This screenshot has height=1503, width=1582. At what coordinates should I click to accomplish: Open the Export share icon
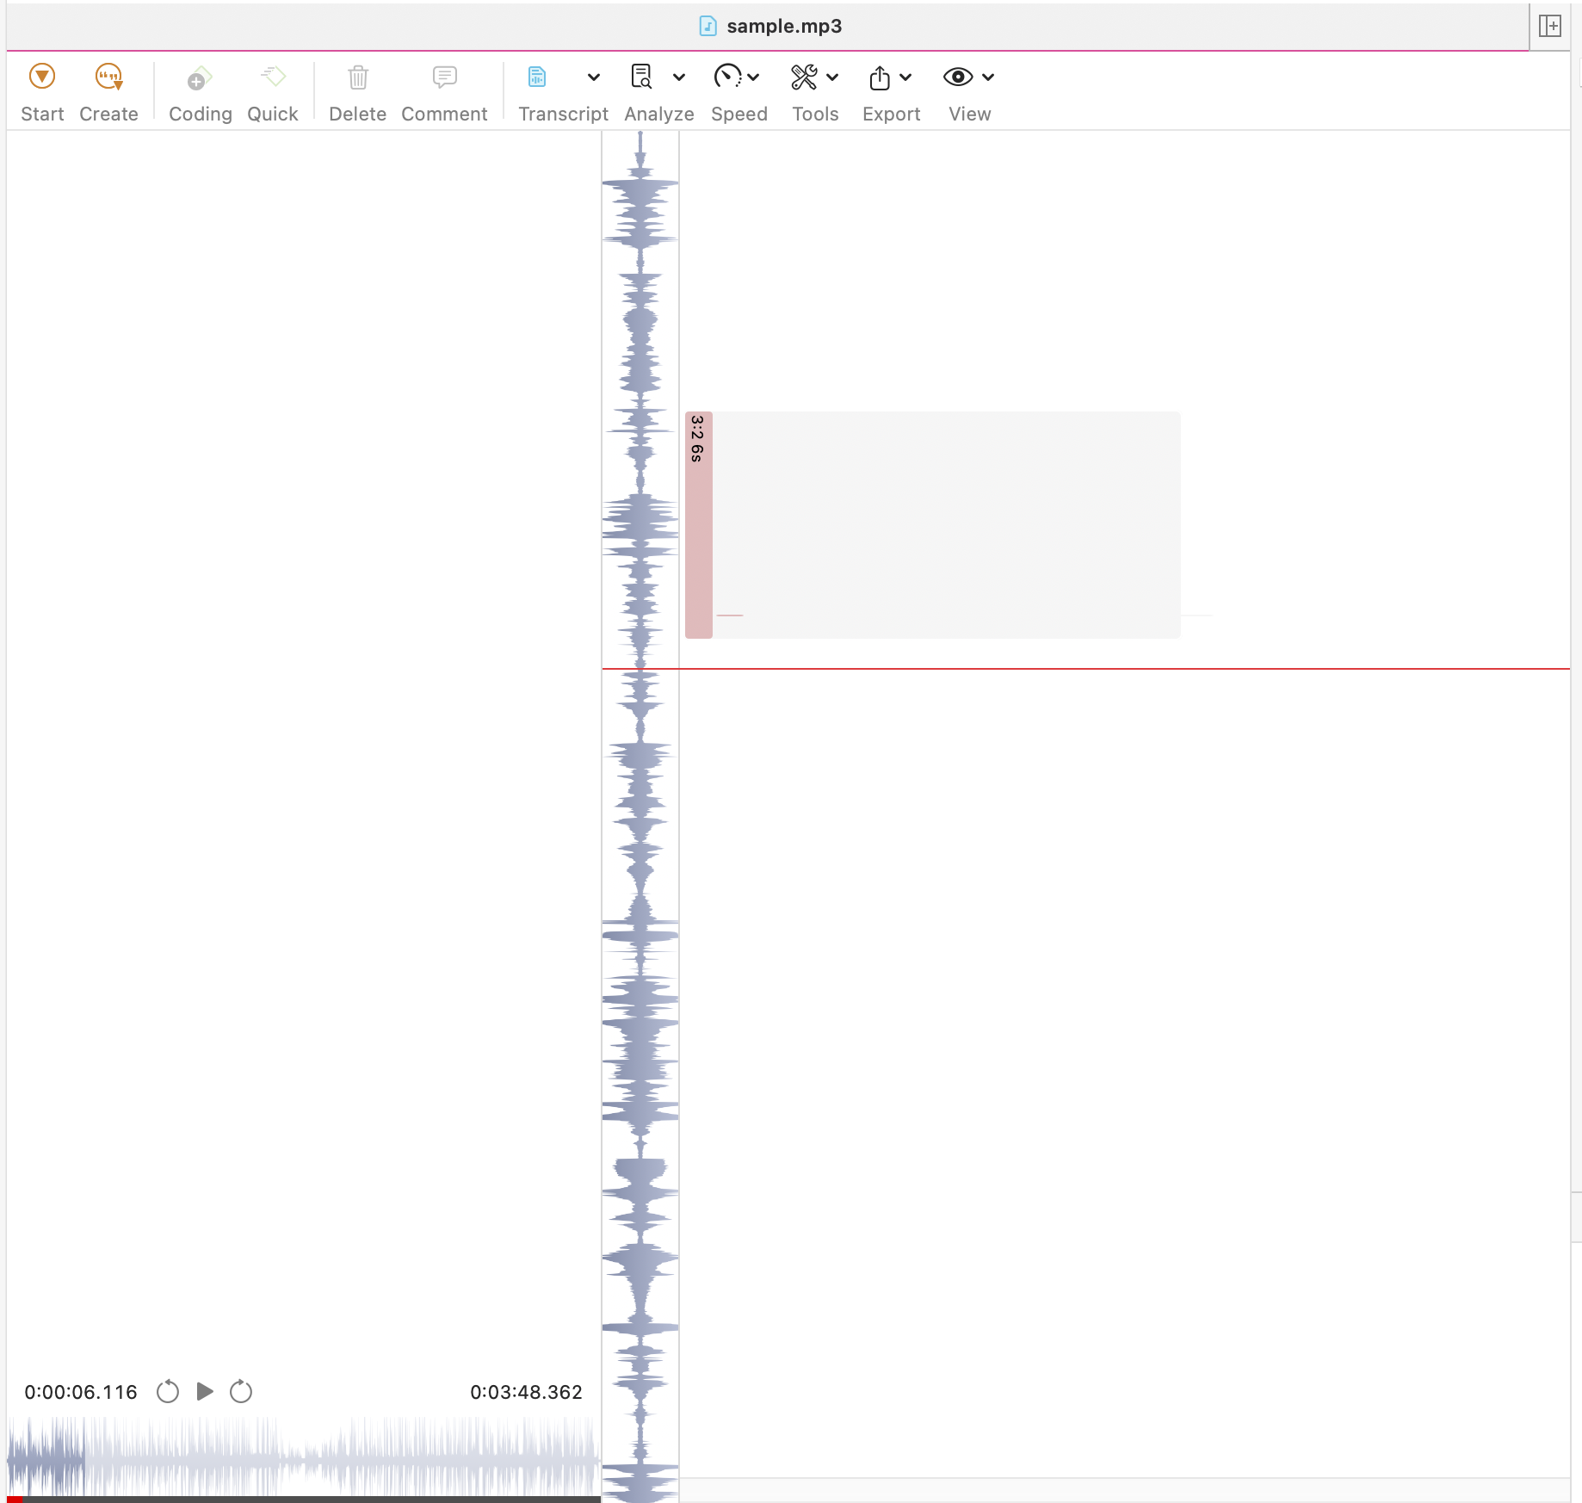879,77
